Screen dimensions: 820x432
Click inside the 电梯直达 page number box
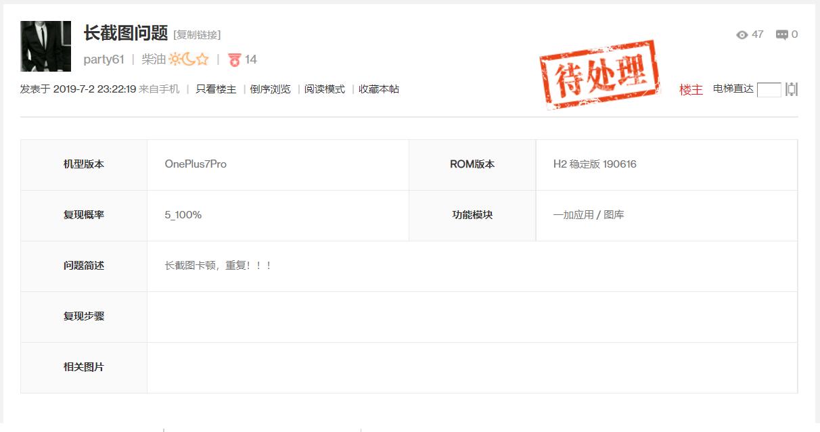[x=769, y=89]
